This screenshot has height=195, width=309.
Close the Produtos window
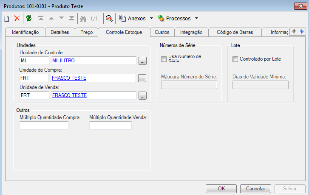[x=300, y=6]
